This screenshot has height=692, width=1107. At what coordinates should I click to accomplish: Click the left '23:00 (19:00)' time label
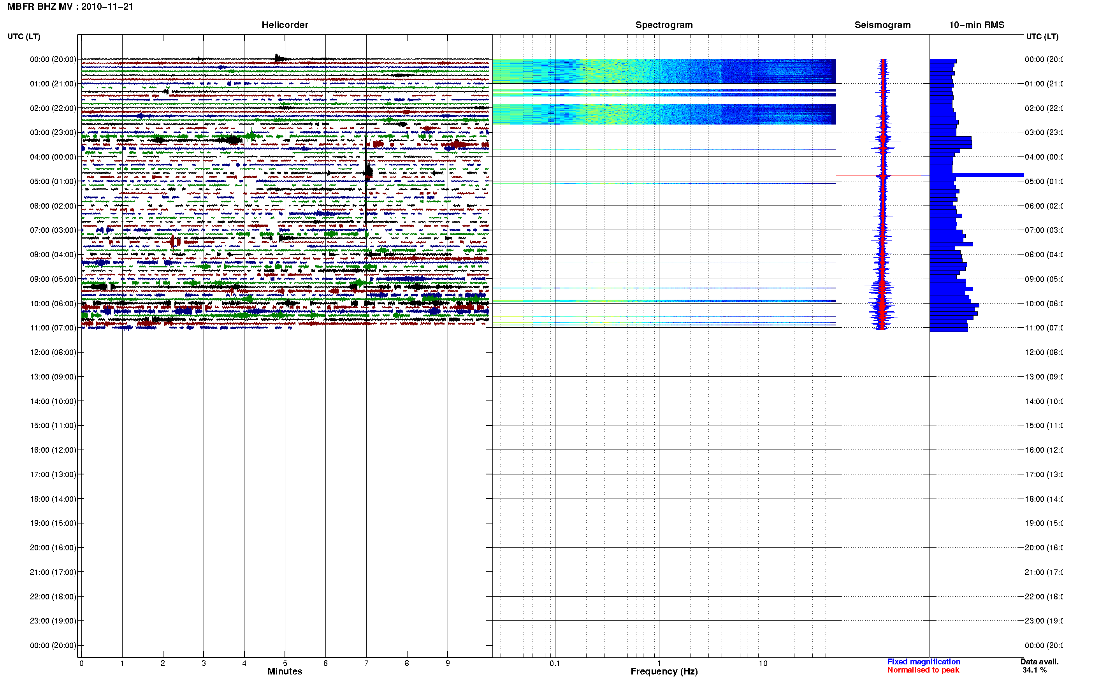point(53,621)
